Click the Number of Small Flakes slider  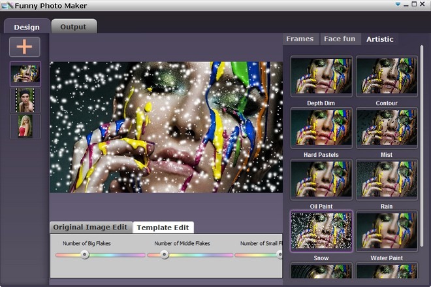(259, 255)
